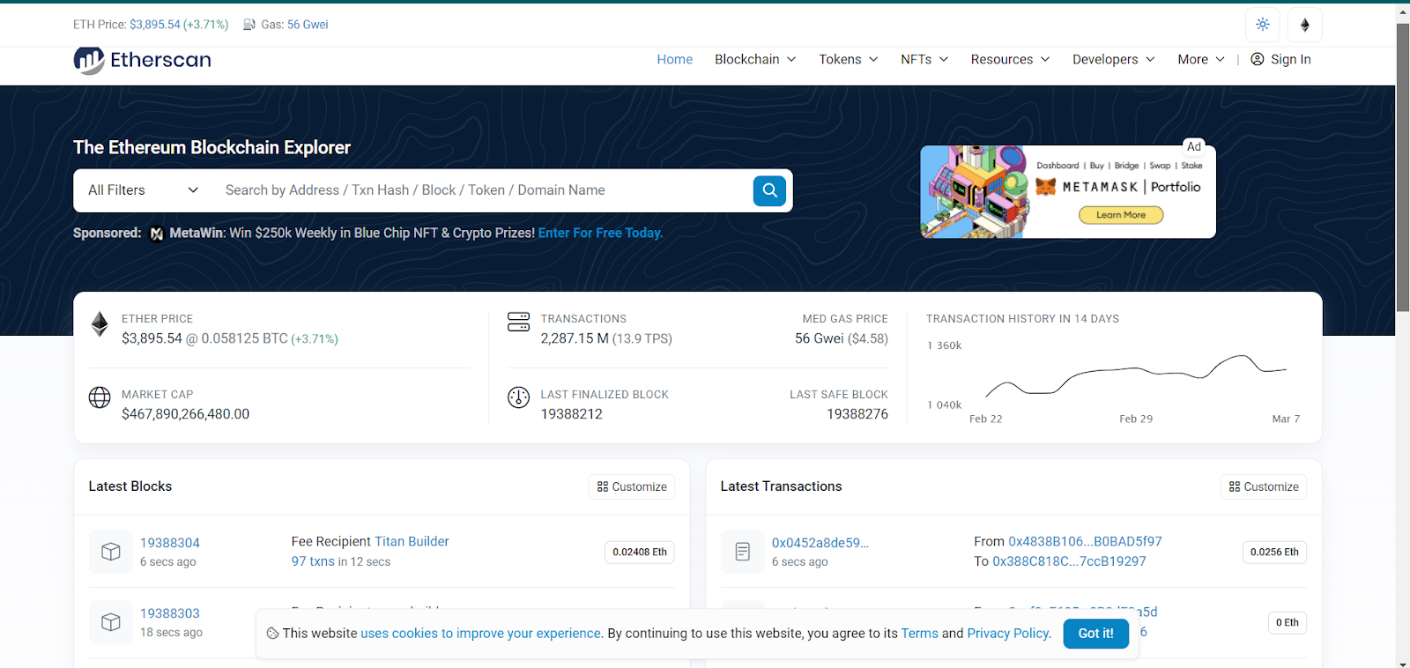Click the Sign In user icon

pos(1258,59)
